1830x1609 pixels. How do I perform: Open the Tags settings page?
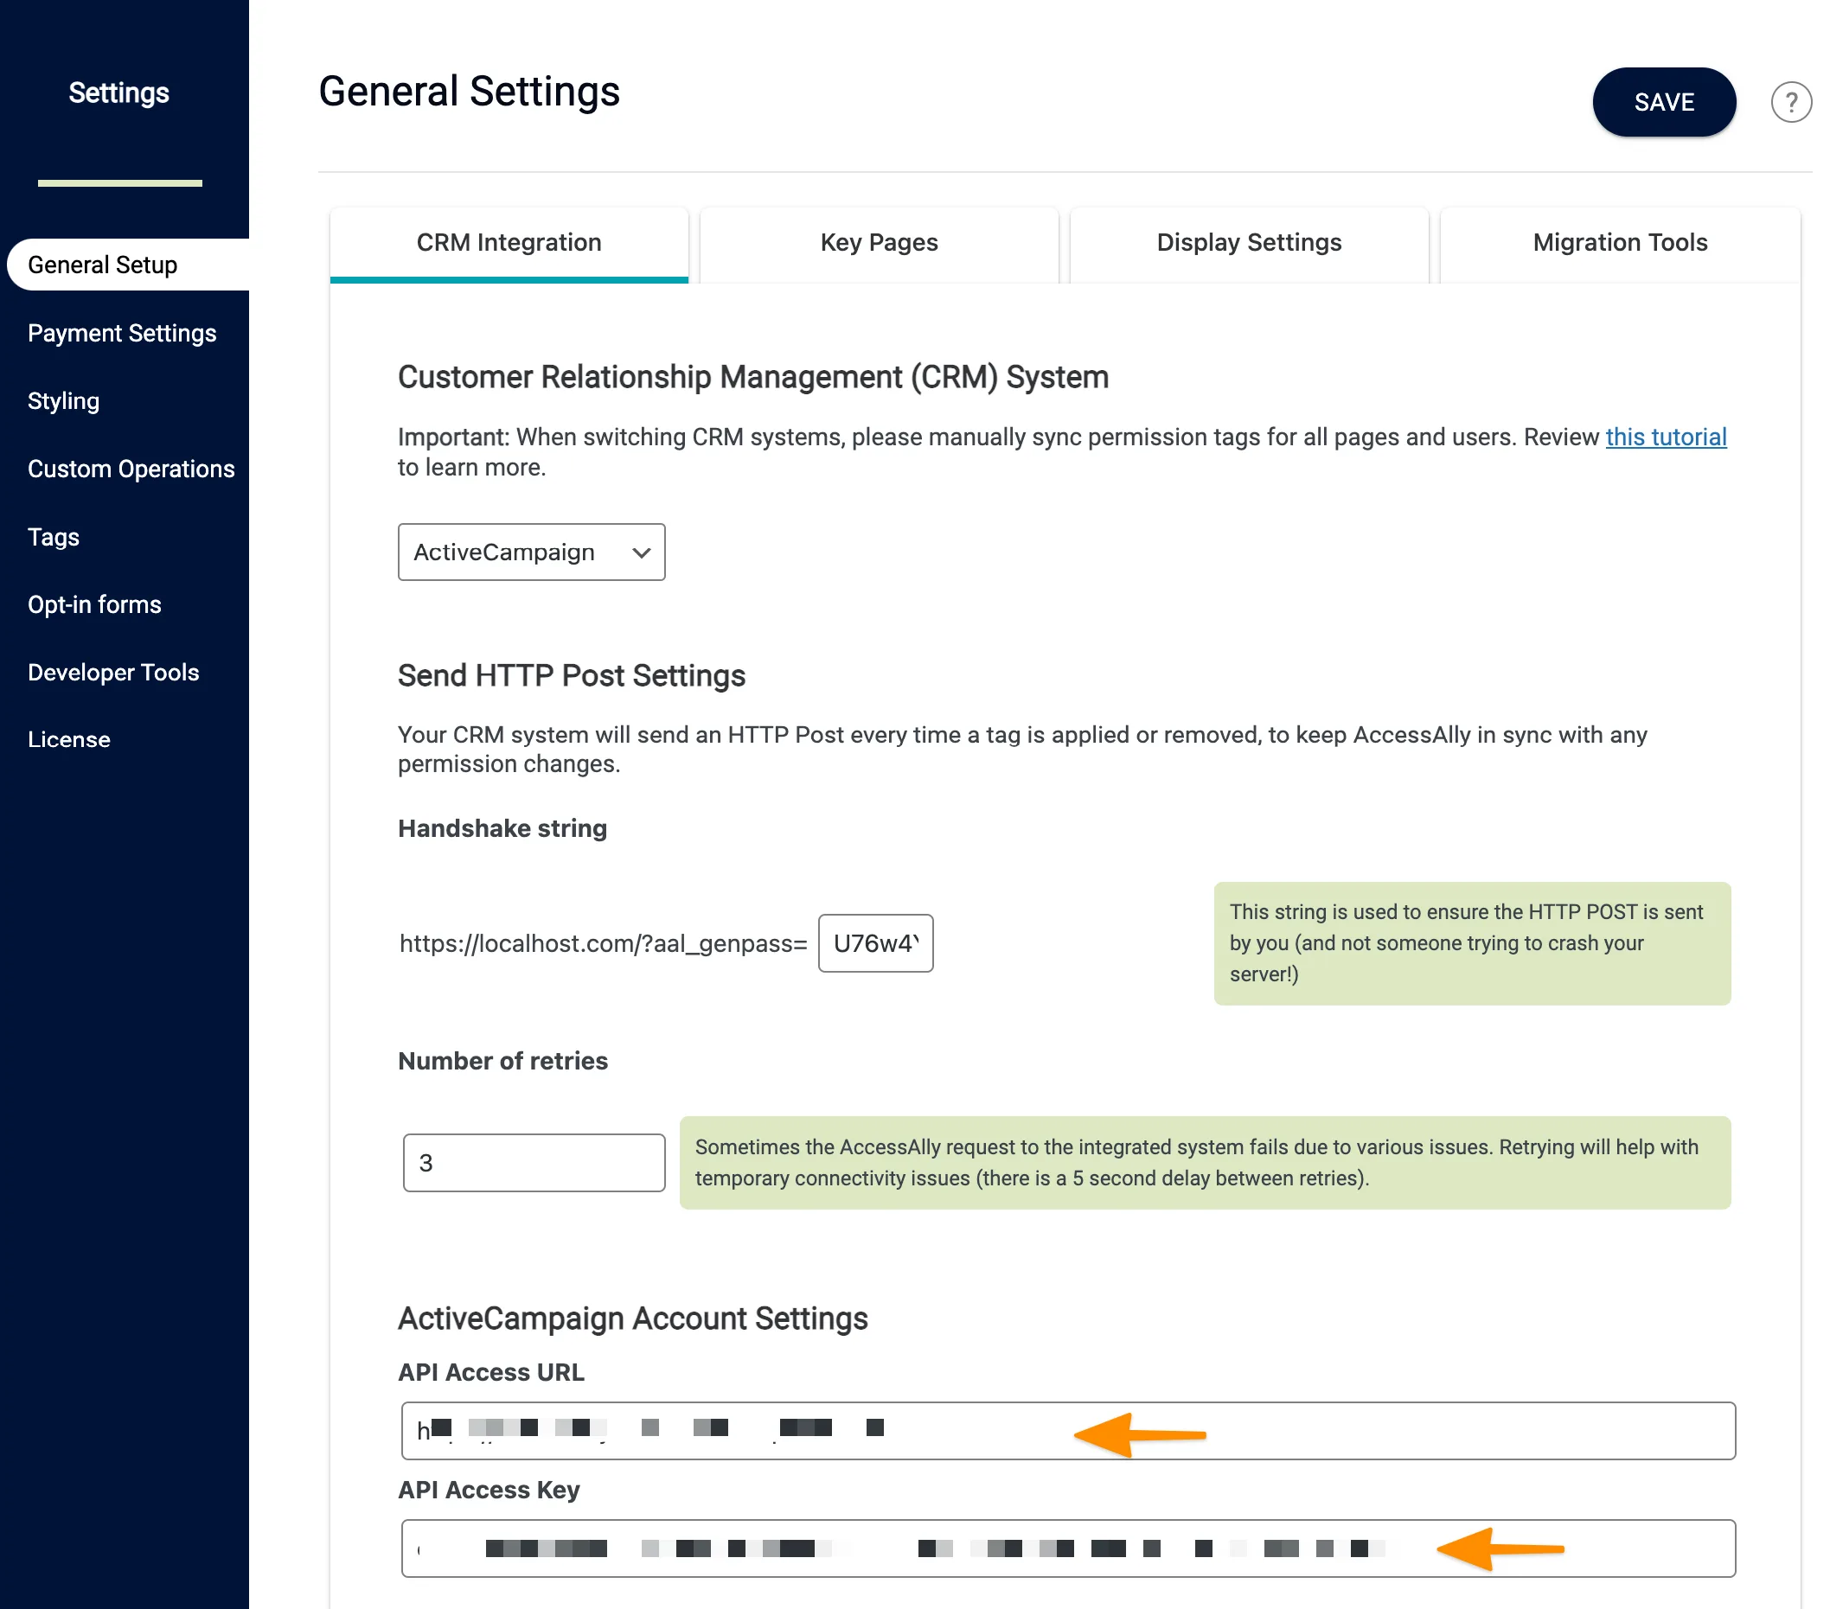(53, 537)
